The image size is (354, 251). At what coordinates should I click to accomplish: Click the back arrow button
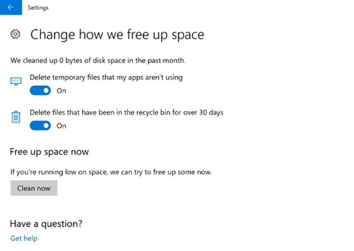click(10, 8)
